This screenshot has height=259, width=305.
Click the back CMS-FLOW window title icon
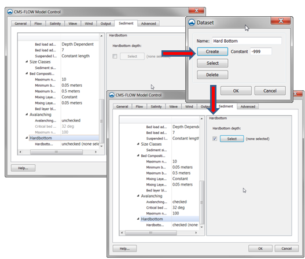point(10,12)
